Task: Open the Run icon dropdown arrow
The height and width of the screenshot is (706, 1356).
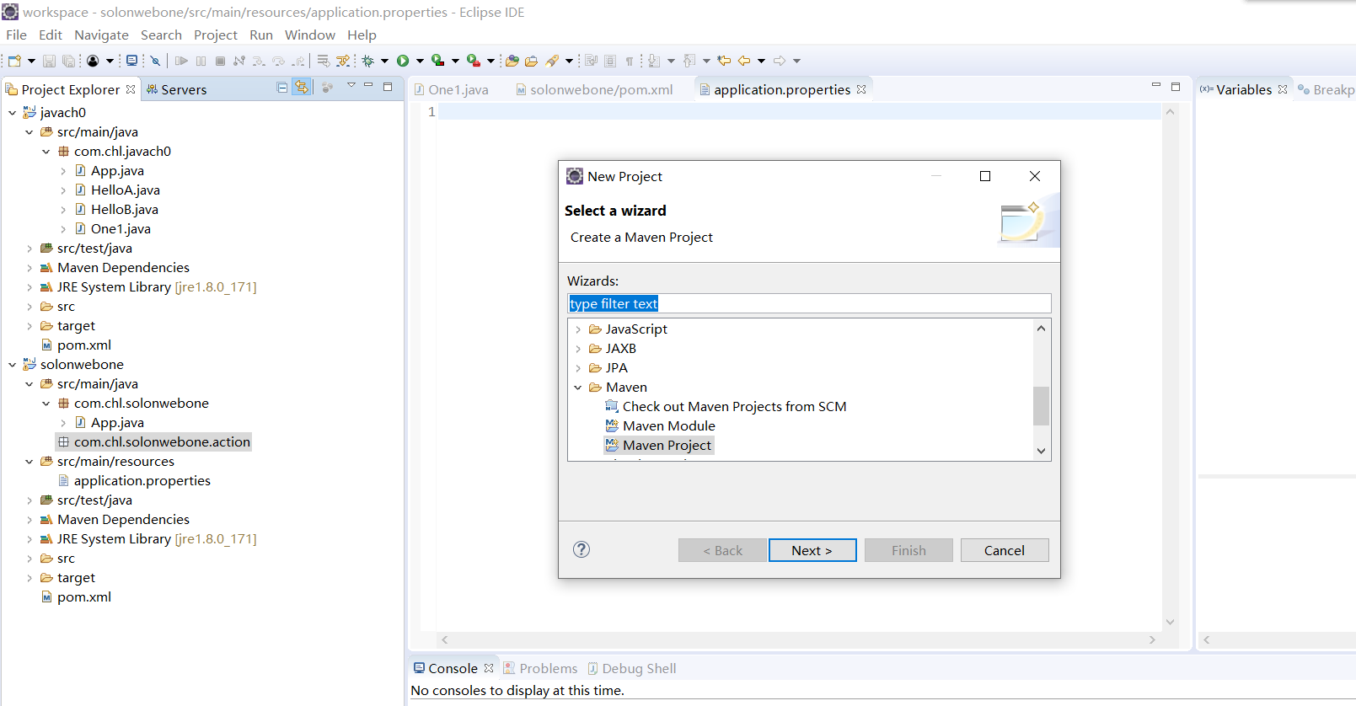Action: pyautogui.click(x=420, y=61)
